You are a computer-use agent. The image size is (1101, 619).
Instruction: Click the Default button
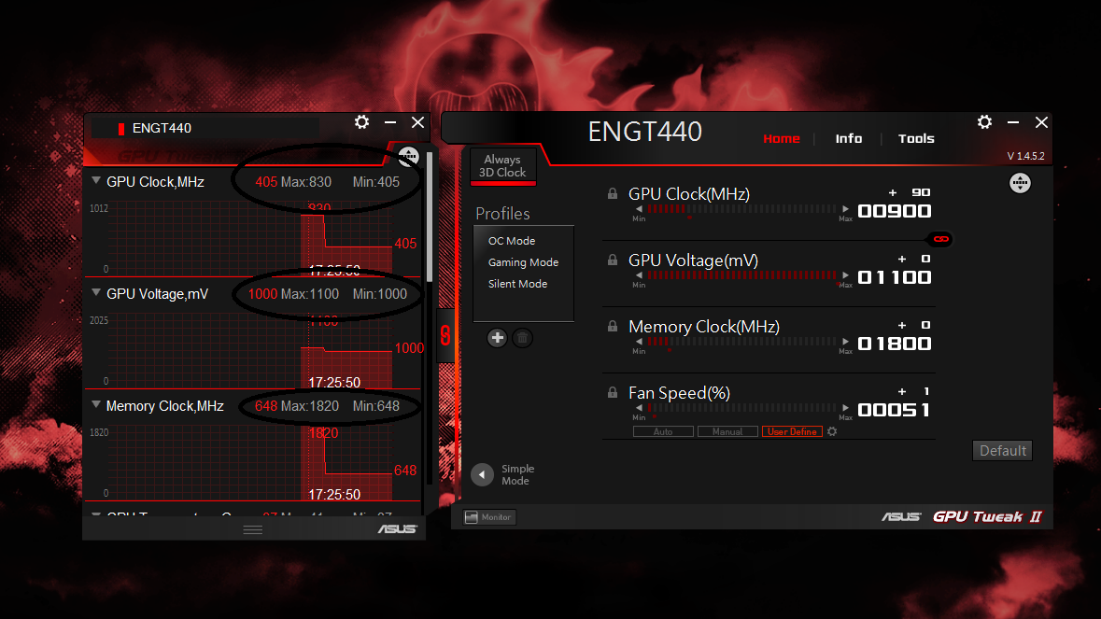coord(1002,451)
